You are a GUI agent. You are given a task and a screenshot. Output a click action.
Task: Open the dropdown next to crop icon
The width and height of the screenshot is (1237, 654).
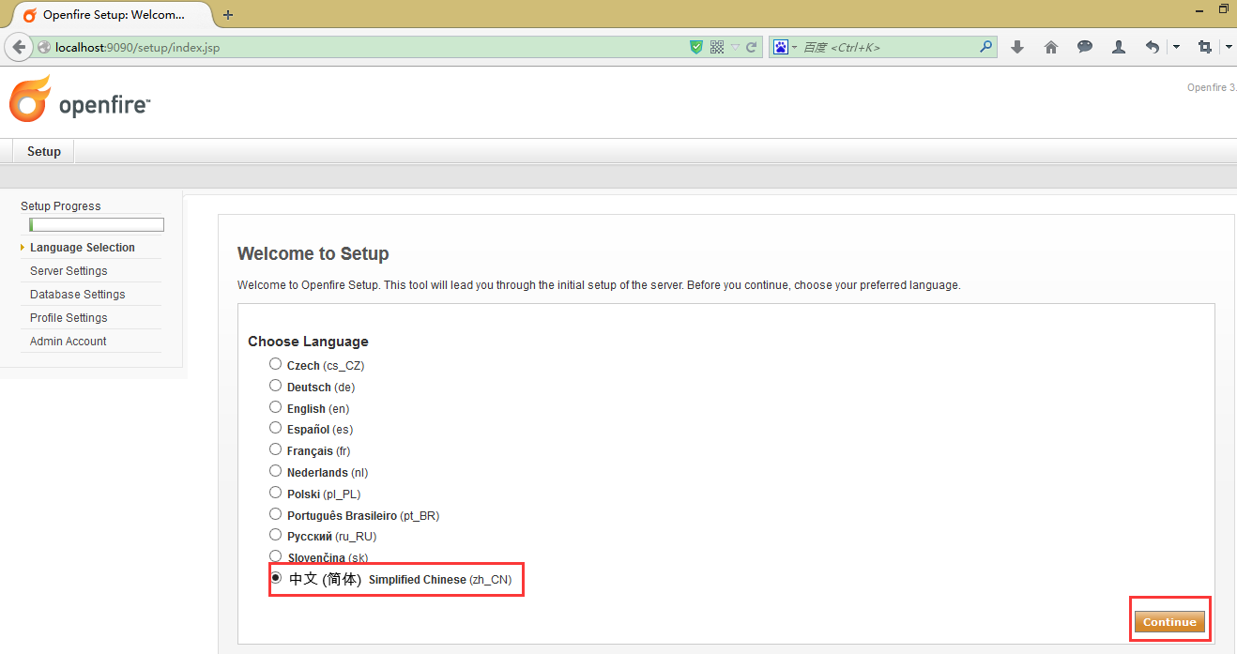click(1229, 47)
